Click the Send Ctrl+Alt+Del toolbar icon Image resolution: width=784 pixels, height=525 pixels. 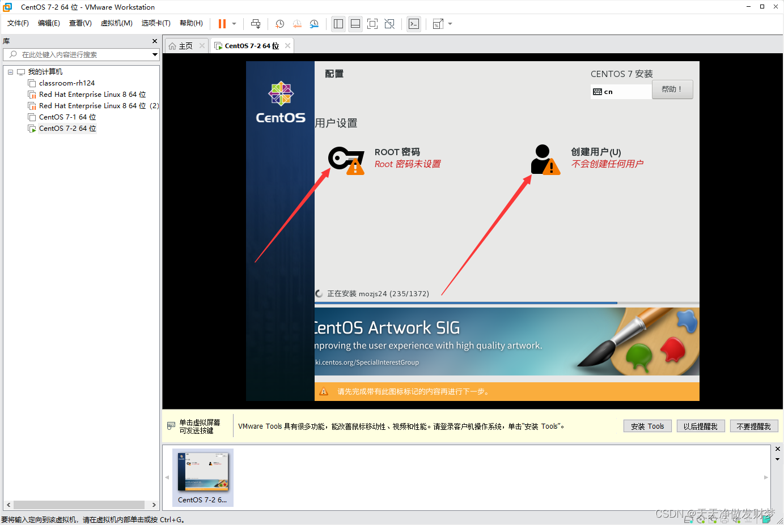[x=256, y=24]
